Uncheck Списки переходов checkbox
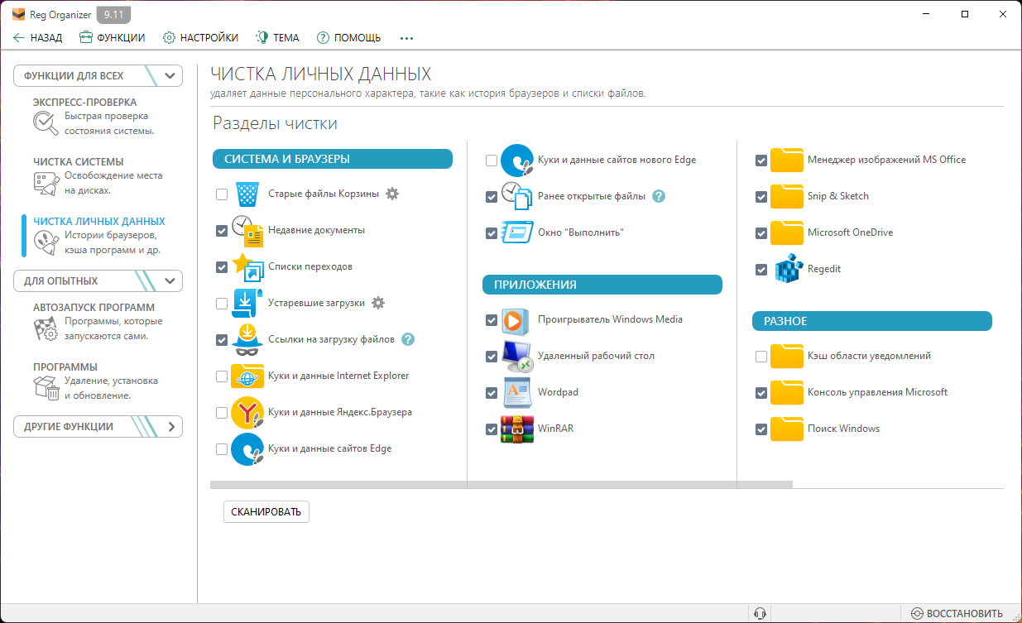Viewport: 1022px width, 623px height. [222, 267]
